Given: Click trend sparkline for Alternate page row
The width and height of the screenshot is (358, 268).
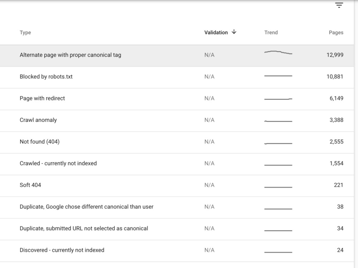Looking at the screenshot, I should (x=278, y=53).
